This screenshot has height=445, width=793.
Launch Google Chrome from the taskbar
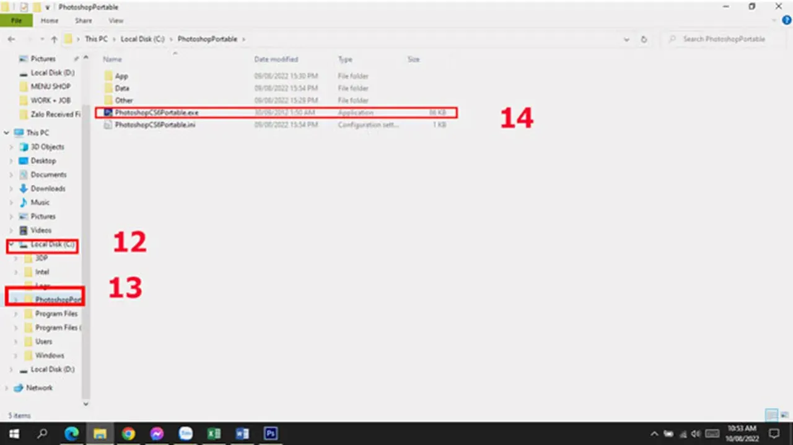[x=128, y=434]
